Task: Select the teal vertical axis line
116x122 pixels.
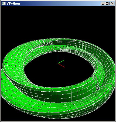Action: point(58,59)
